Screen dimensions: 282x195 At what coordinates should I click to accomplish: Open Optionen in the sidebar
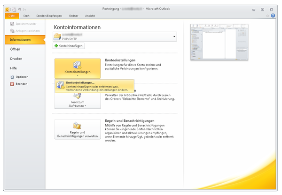coord(19,77)
